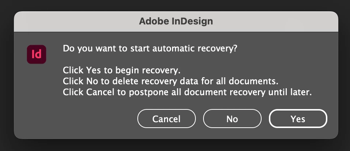This screenshot has width=350, height=151.
Task: Start automatic recovery with Yes
Action: tap(298, 119)
